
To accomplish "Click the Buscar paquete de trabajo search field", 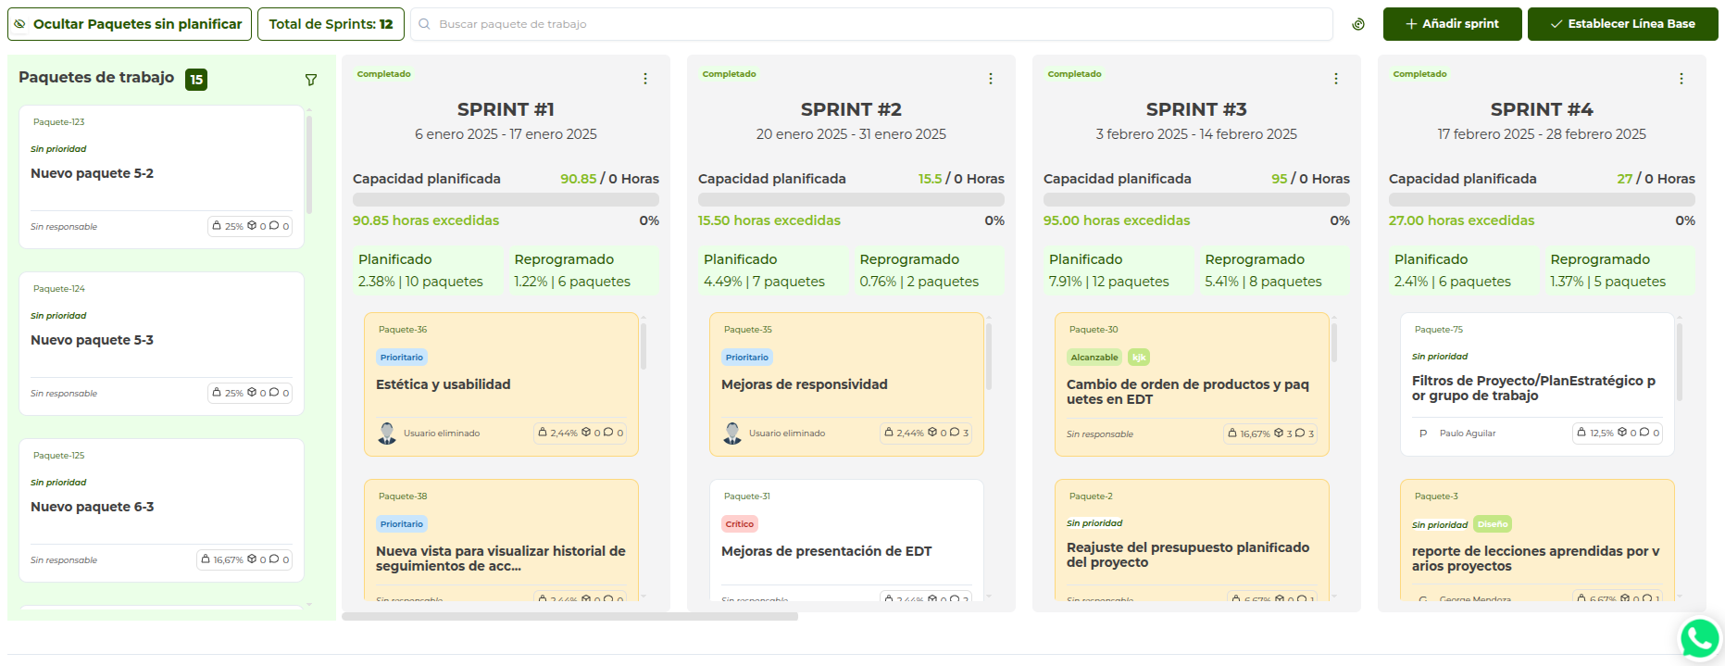I will 870,24.
